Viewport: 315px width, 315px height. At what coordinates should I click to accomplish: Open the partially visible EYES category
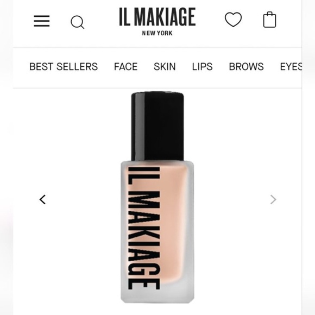tap(291, 66)
